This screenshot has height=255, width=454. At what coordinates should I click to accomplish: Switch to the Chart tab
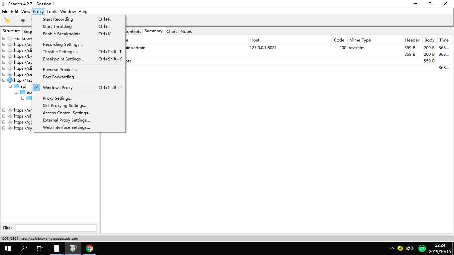pyautogui.click(x=171, y=31)
